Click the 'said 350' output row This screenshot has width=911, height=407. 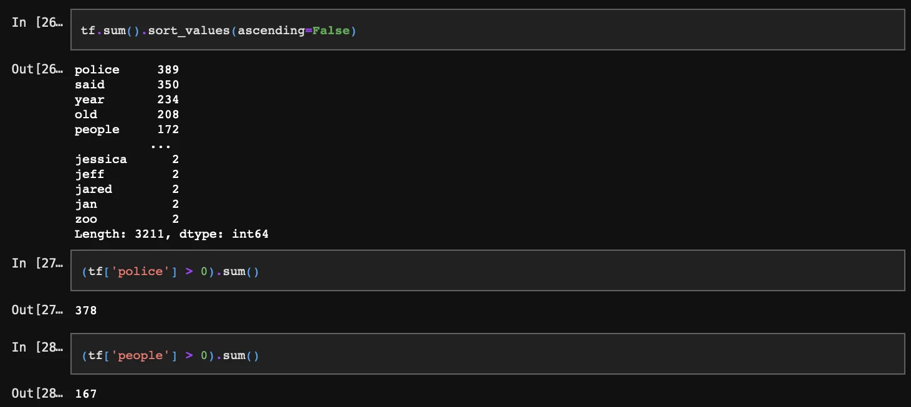click(x=126, y=85)
